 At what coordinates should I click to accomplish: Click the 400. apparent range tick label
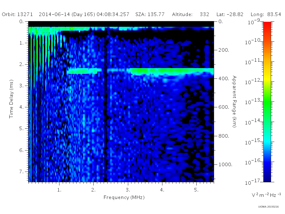tap(224, 78)
